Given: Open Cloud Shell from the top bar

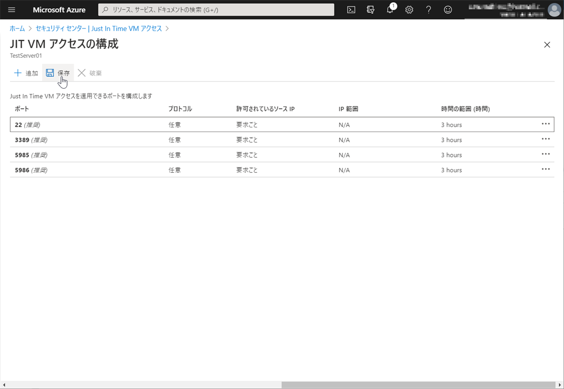Looking at the screenshot, I should pyautogui.click(x=351, y=10).
